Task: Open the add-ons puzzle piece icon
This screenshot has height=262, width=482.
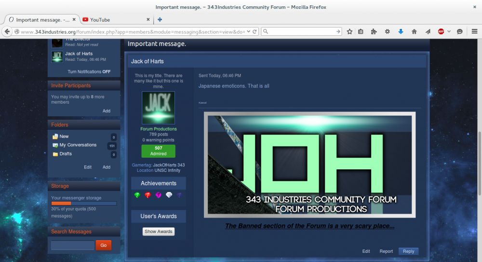Action: 374,32
